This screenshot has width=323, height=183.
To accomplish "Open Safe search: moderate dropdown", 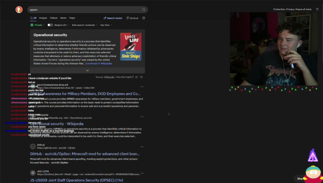I will [x=85, y=25].
